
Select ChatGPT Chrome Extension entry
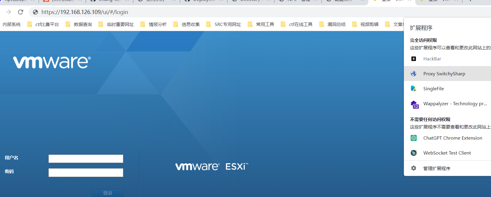point(447,138)
